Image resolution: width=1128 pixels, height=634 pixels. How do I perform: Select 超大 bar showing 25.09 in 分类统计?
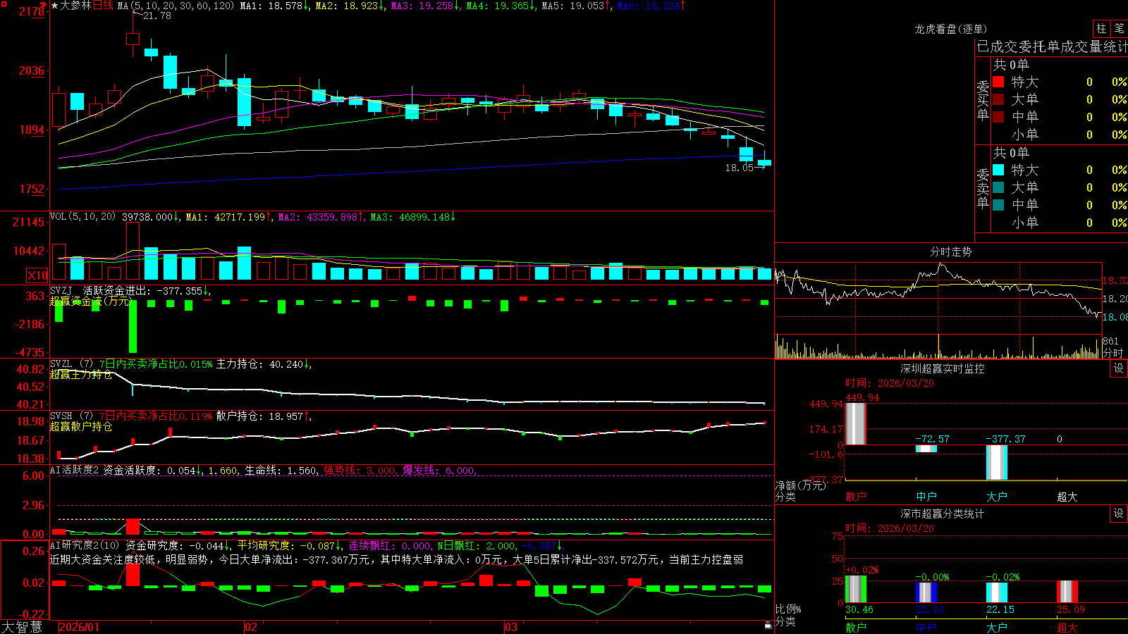(x=1067, y=592)
